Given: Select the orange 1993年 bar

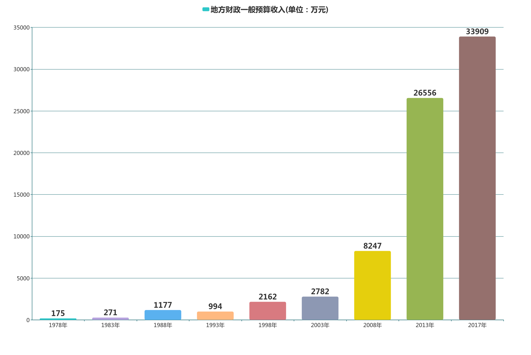Looking at the screenshot, I should 215,316.
